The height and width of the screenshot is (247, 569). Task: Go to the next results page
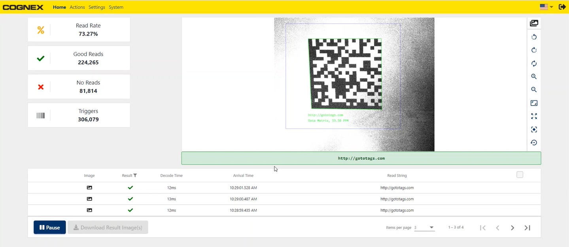[512, 228]
